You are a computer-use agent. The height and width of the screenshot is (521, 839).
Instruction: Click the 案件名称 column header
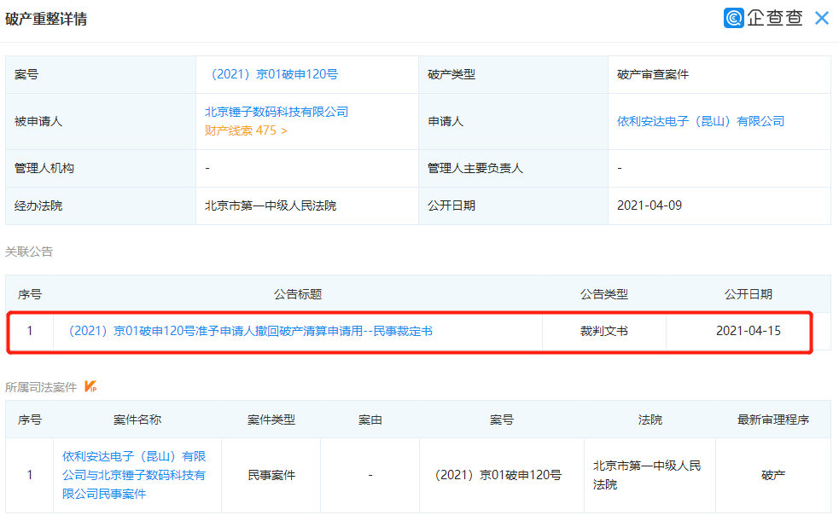click(137, 420)
